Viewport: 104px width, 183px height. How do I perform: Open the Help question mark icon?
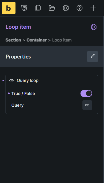pyautogui.click(x=80, y=8)
